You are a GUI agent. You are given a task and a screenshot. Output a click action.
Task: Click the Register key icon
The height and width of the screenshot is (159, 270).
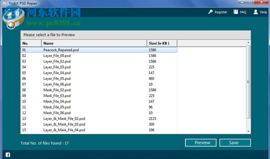210,12
